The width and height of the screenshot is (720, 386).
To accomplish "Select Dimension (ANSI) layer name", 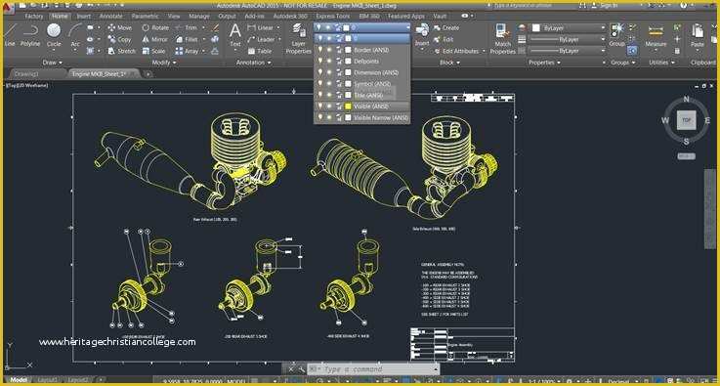I will click(x=376, y=72).
